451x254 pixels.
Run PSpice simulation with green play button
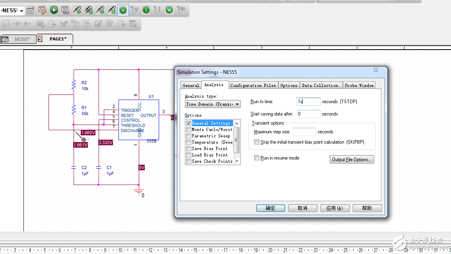click(54, 10)
